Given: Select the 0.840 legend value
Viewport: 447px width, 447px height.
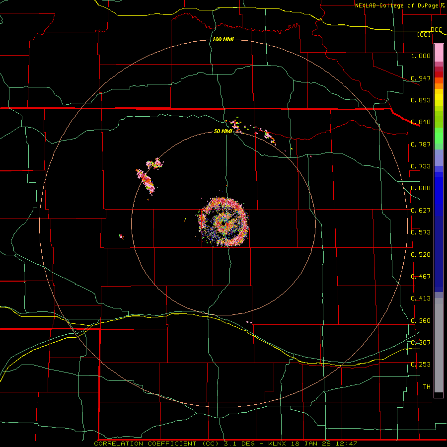Looking at the screenshot, I should click(421, 122).
